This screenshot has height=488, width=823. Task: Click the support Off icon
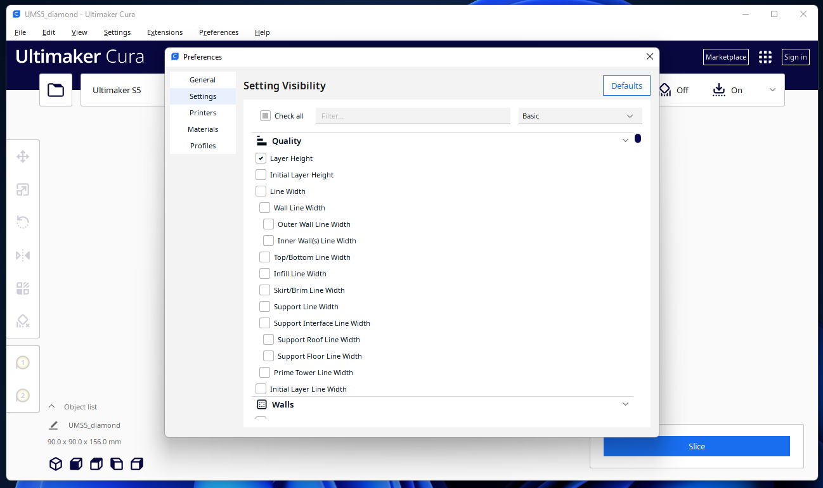pyautogui.click(x=665, y=90)
